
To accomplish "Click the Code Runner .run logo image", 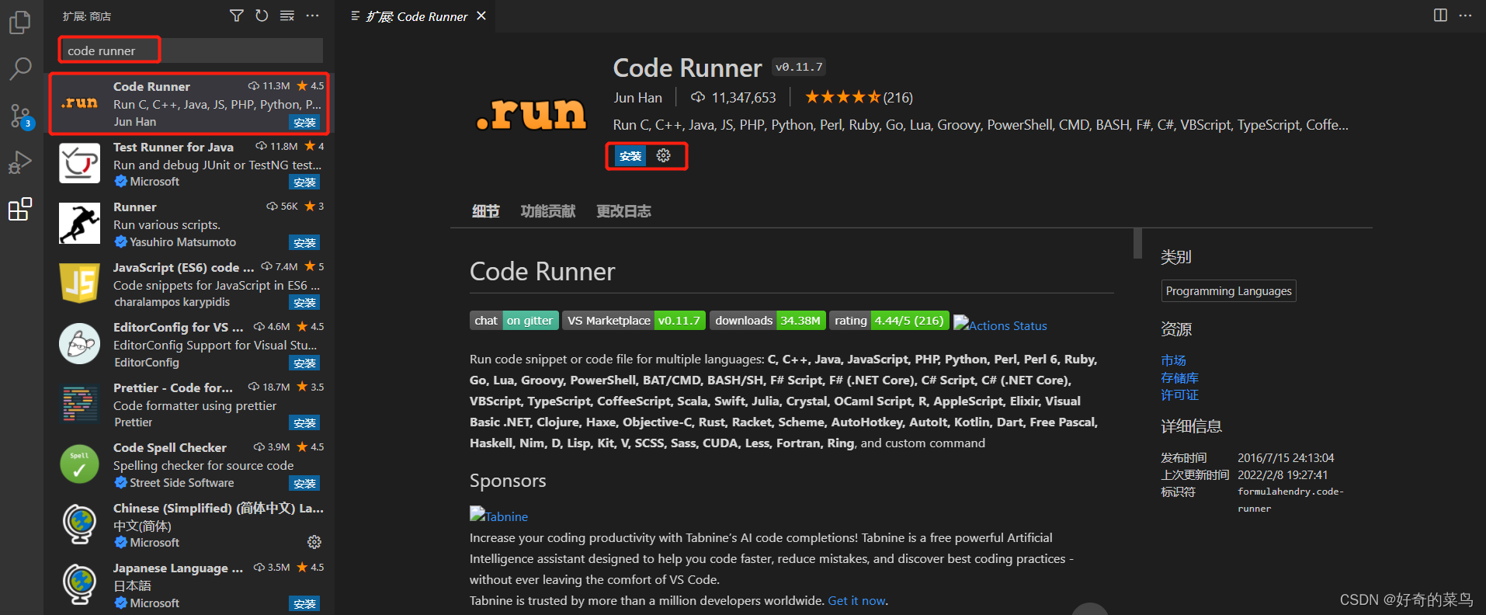I will click(531, 114).
